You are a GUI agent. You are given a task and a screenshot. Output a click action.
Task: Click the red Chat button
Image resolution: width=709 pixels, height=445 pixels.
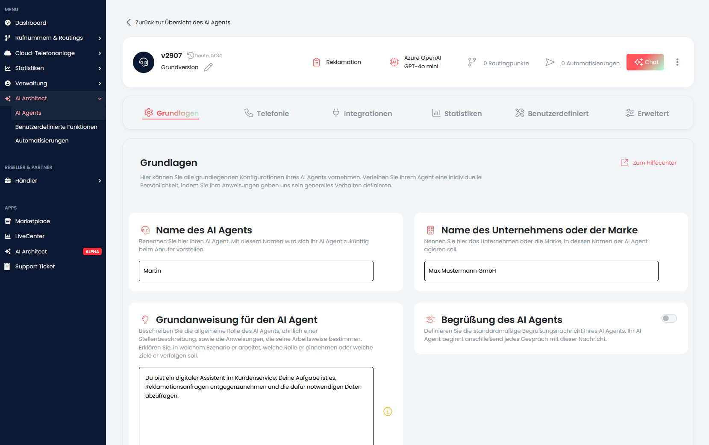(645, 62)
